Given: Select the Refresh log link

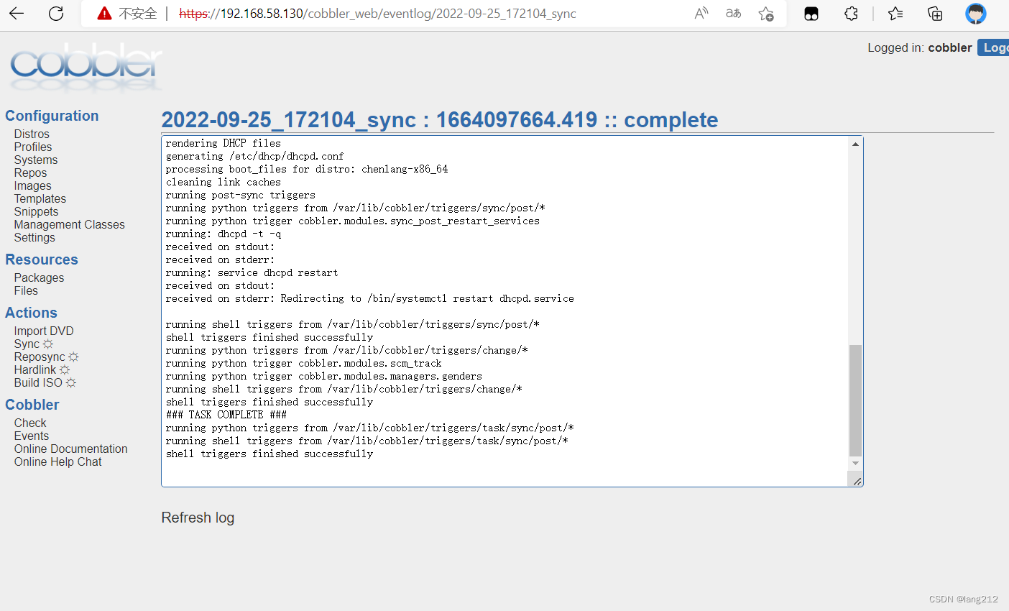Looking at the screenshot, I should click(x=198, y=518).
